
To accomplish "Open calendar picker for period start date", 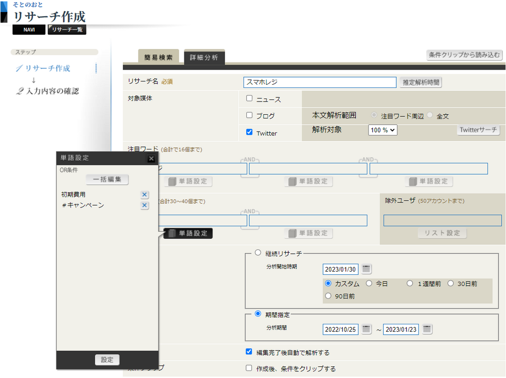I will (366, 329).
